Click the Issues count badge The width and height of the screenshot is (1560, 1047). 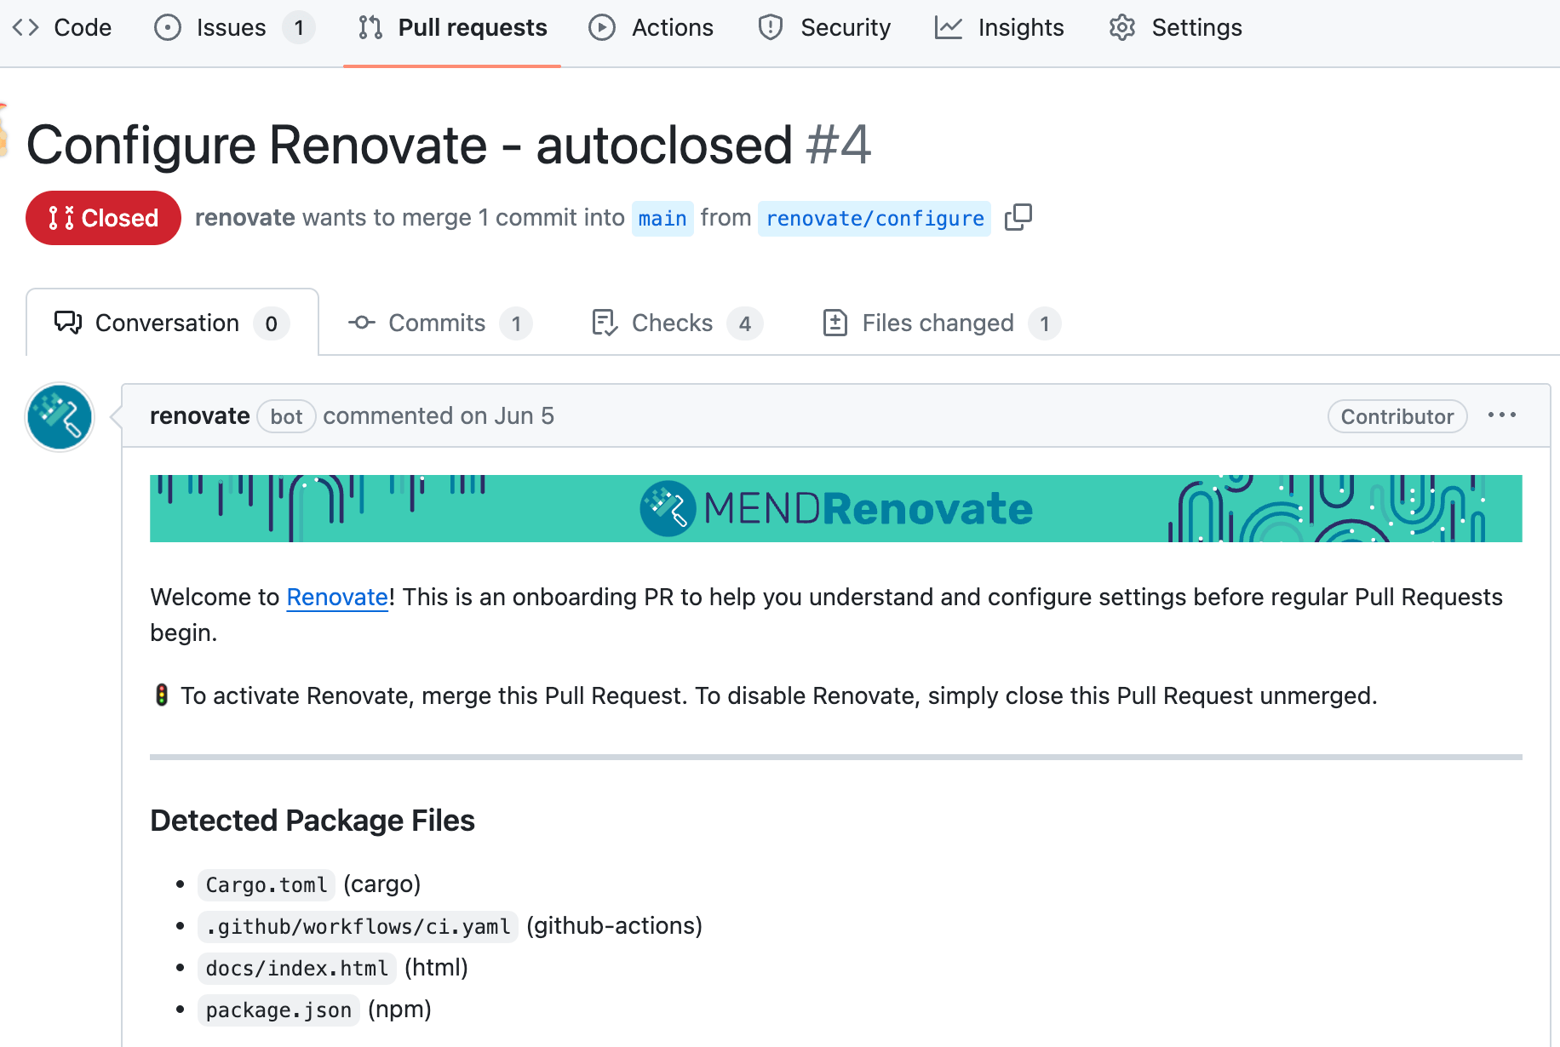[299, 27]
